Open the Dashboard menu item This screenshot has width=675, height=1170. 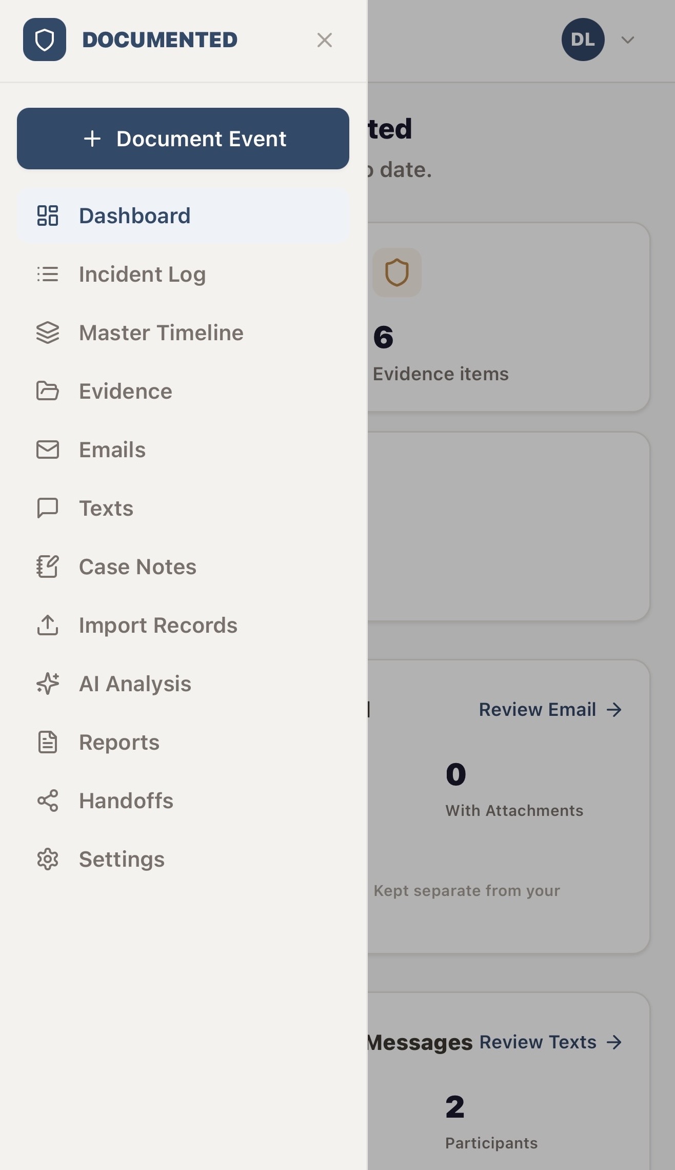pyautogui.click(x=183, y=216)
